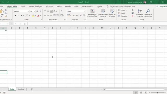Toggle italic I formatting
This screenshot has width=167, height=94.
18,15
